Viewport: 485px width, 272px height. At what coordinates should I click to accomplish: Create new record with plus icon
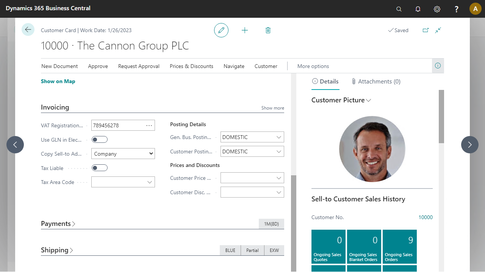tap(245, 30)
